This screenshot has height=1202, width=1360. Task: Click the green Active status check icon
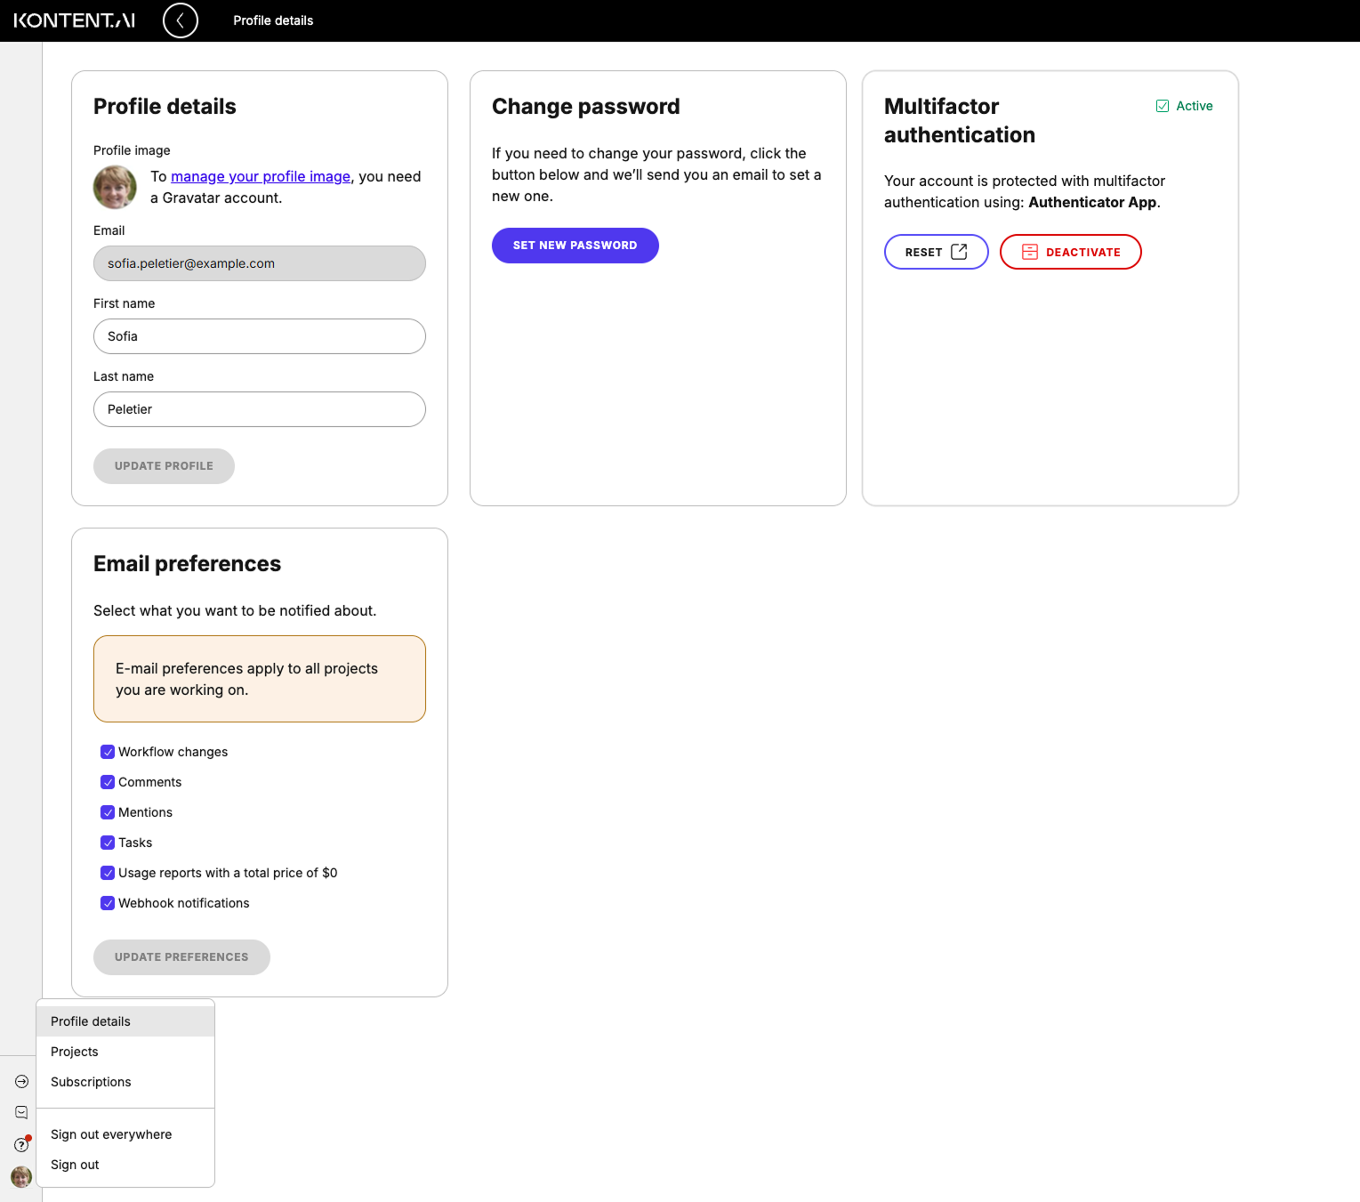(1162, 105)
